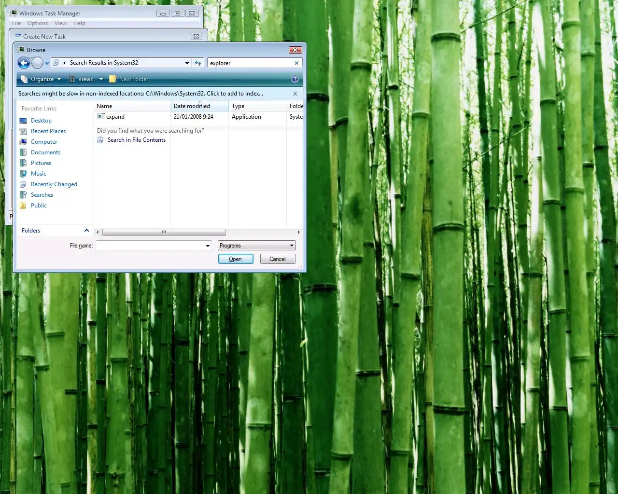Click the Cancel button

pos(278,259)
